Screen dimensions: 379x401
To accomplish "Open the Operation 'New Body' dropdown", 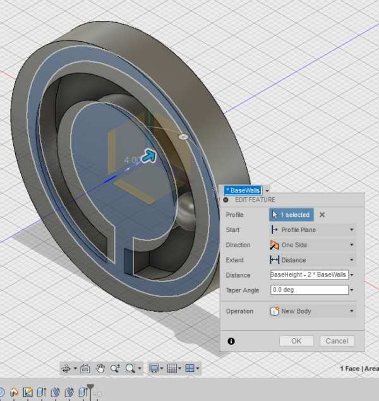I will (312, 311).
